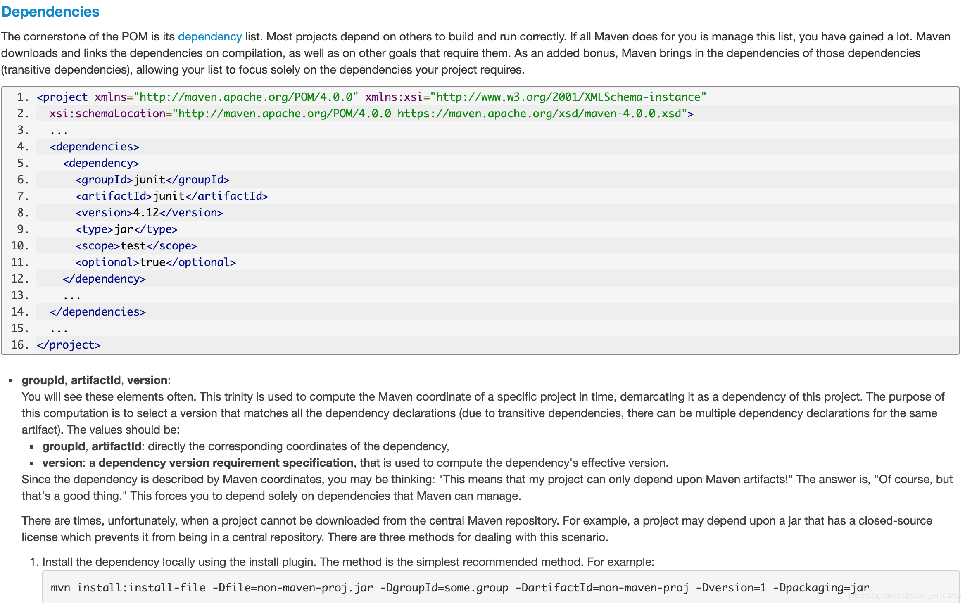The width and height of the screenshot is (965, 603).
Task: Click the opening <dependencies> tag on line 4
Action: [95, 147]
